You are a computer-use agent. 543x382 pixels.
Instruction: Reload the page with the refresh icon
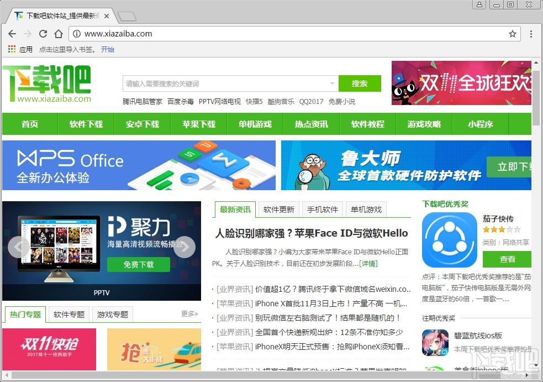pos(43,34)
